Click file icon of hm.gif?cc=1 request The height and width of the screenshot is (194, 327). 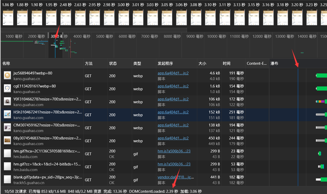(x=7, y=166)
